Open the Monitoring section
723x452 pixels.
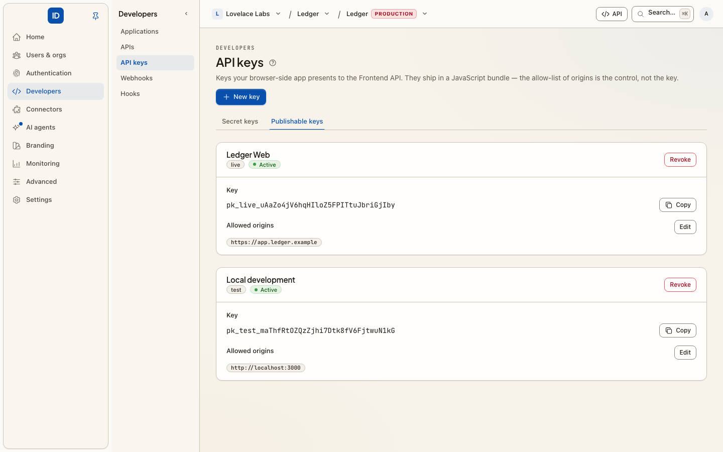point(56,164)
